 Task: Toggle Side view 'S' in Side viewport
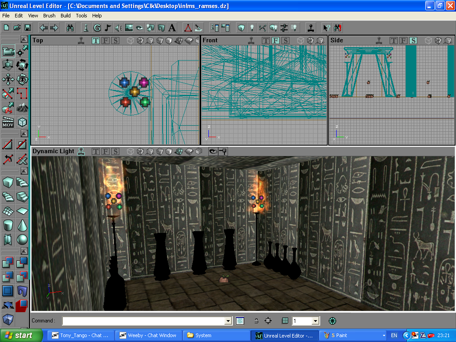413,41
